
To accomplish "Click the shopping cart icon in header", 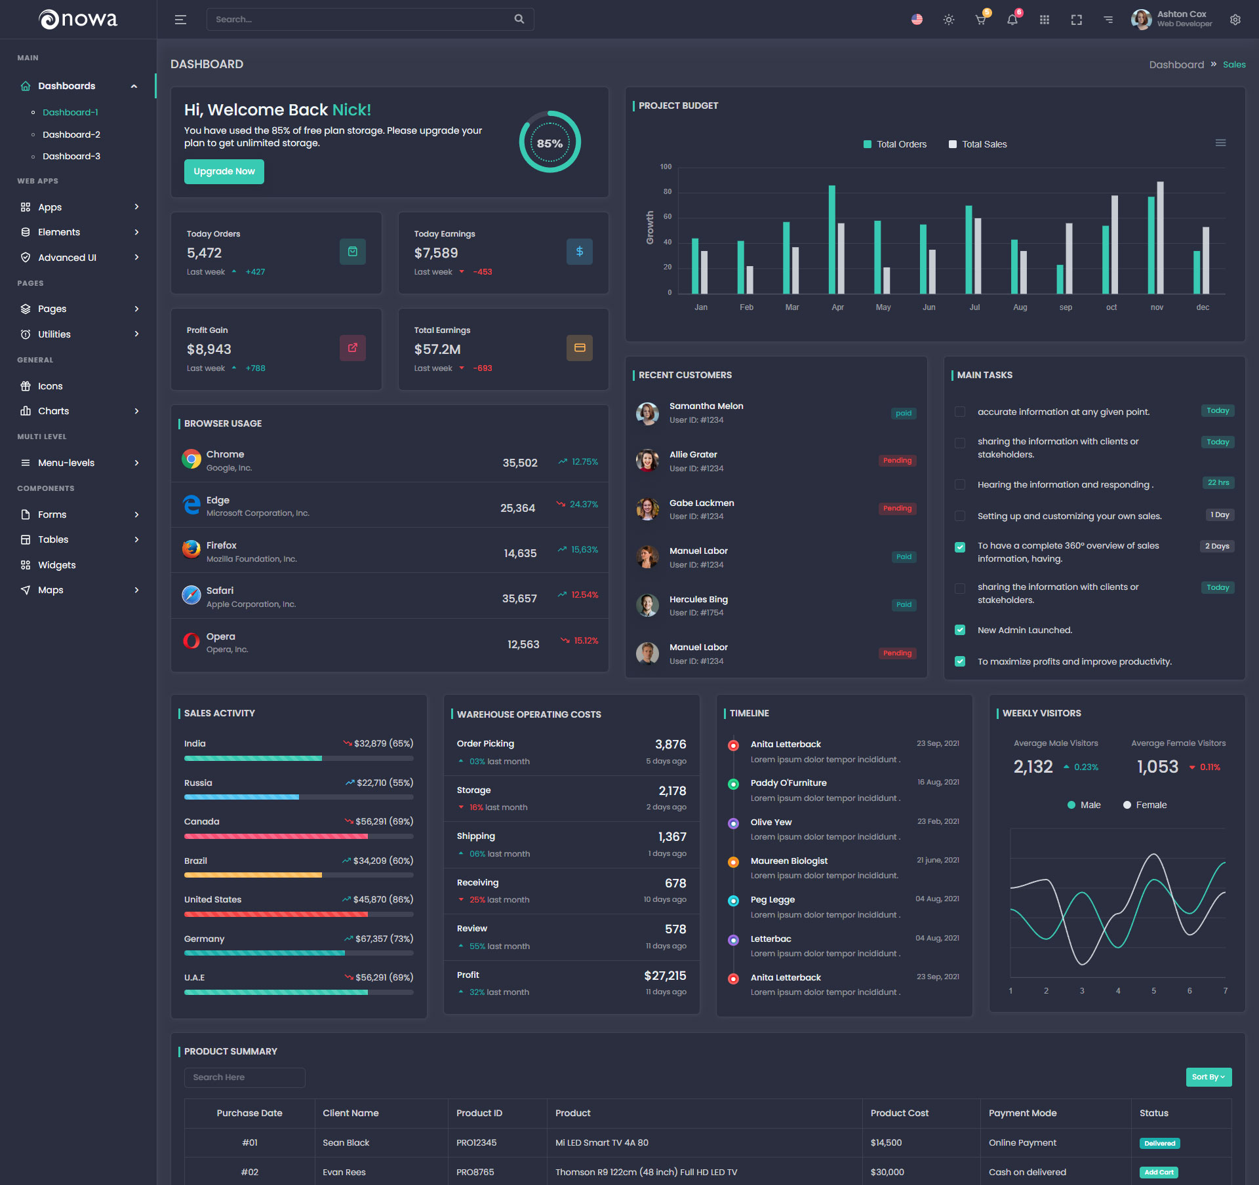I will pyautogui.click(x=980, y=20).
